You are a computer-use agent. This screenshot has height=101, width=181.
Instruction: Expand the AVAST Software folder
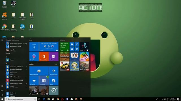point(16,87)
